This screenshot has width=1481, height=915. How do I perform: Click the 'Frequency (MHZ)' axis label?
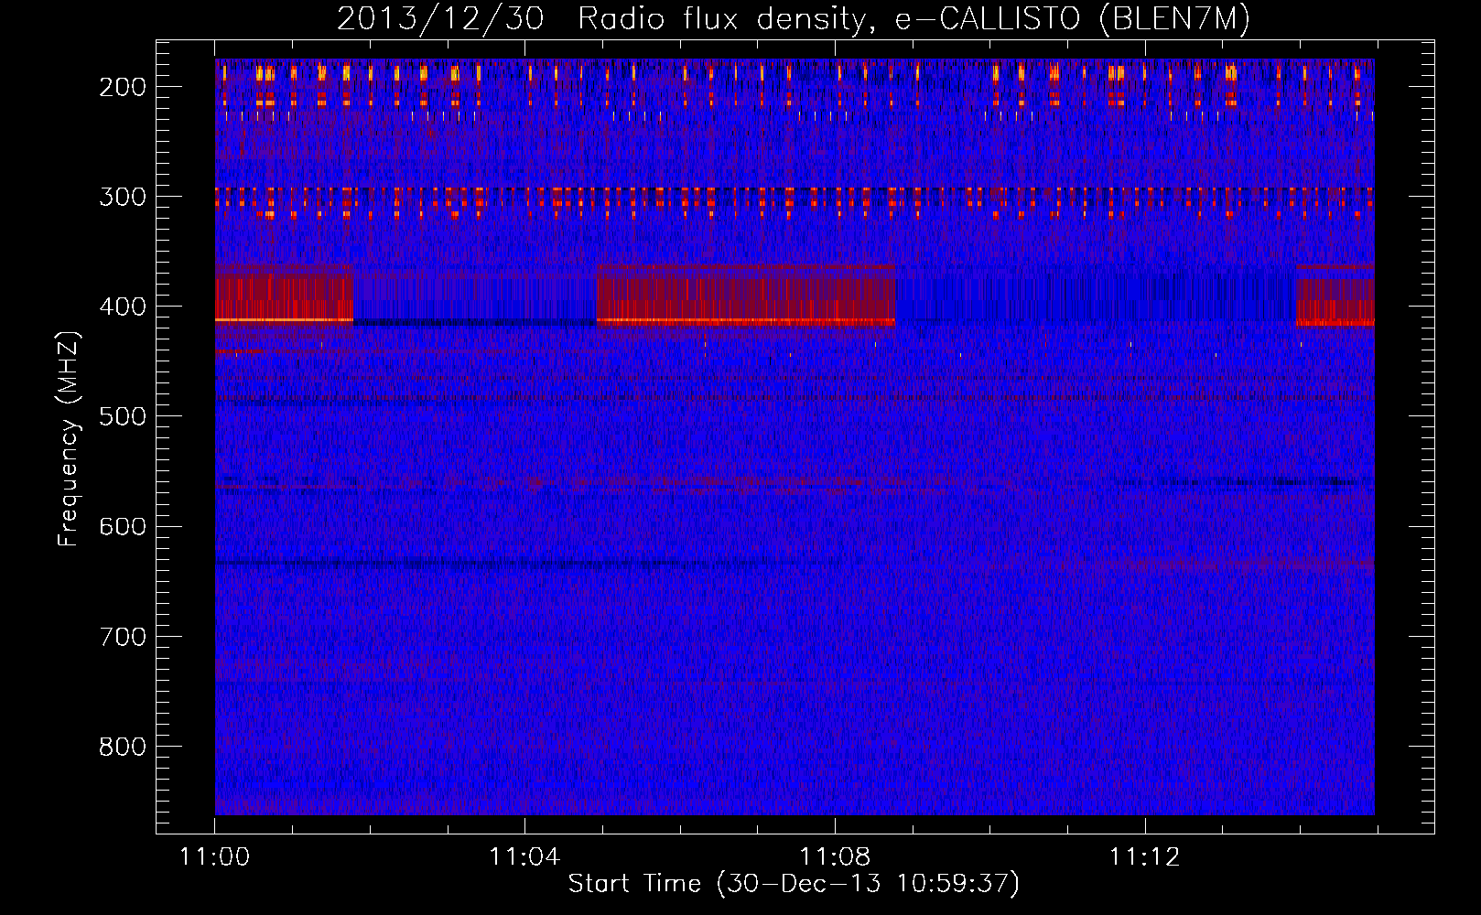click(69, 438)
